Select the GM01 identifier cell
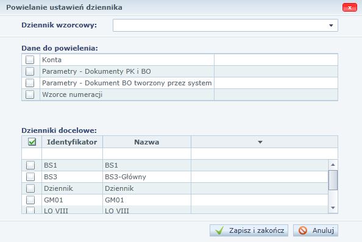 click(72, 200)
